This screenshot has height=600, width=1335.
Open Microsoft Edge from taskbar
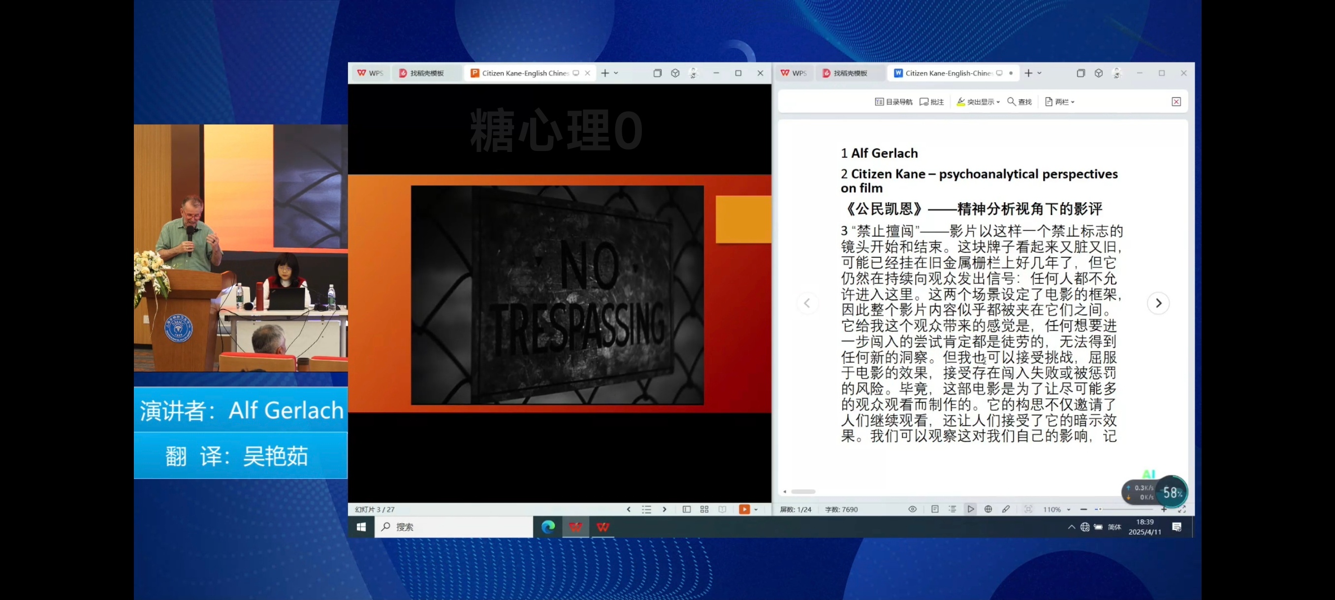pos(548,527)
